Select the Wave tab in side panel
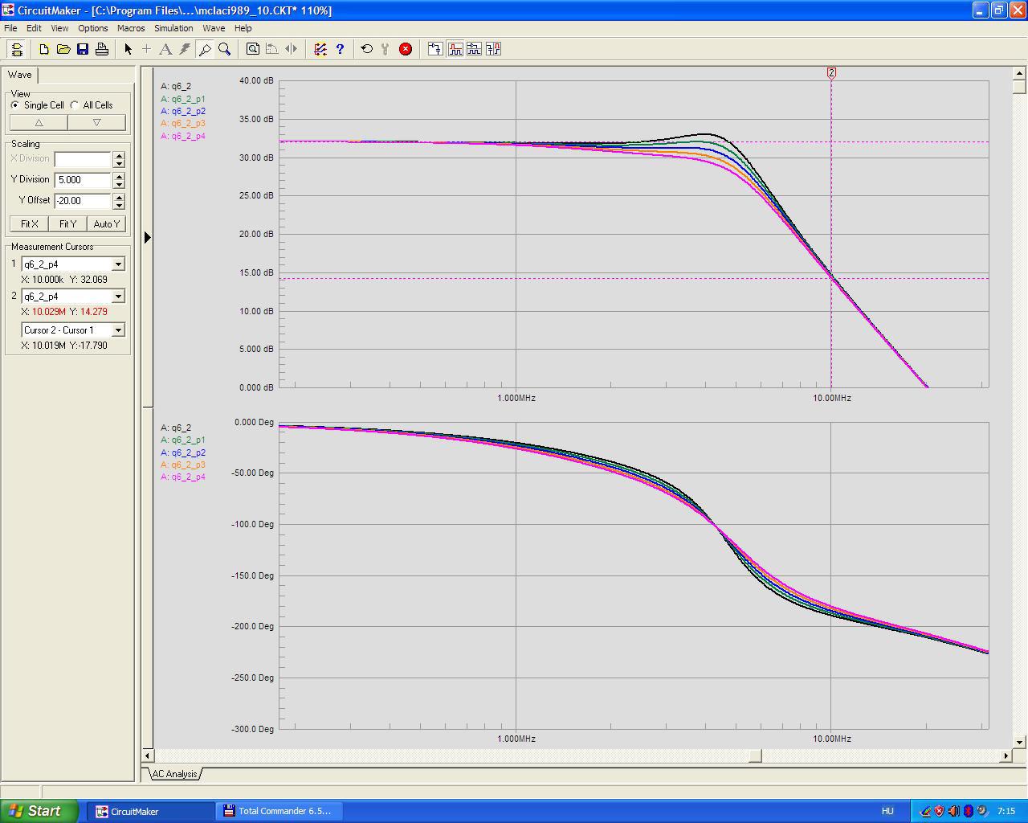This screenshot has height=823, width=1028. click(20, 75)
